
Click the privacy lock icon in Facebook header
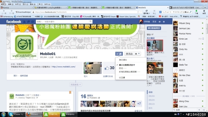(160, 22)
